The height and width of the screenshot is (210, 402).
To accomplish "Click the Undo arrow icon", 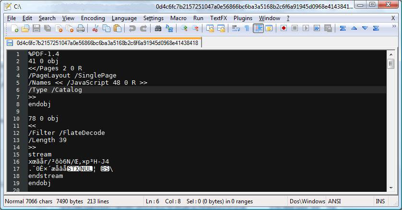I will point(132,29).
